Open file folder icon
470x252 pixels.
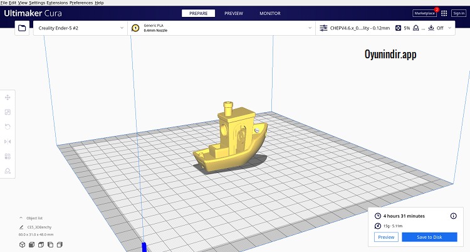22,28
